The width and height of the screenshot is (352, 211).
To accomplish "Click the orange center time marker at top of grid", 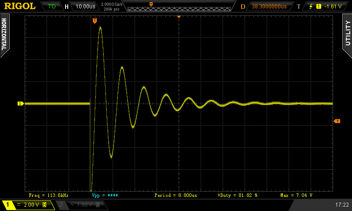I will 179,17.
